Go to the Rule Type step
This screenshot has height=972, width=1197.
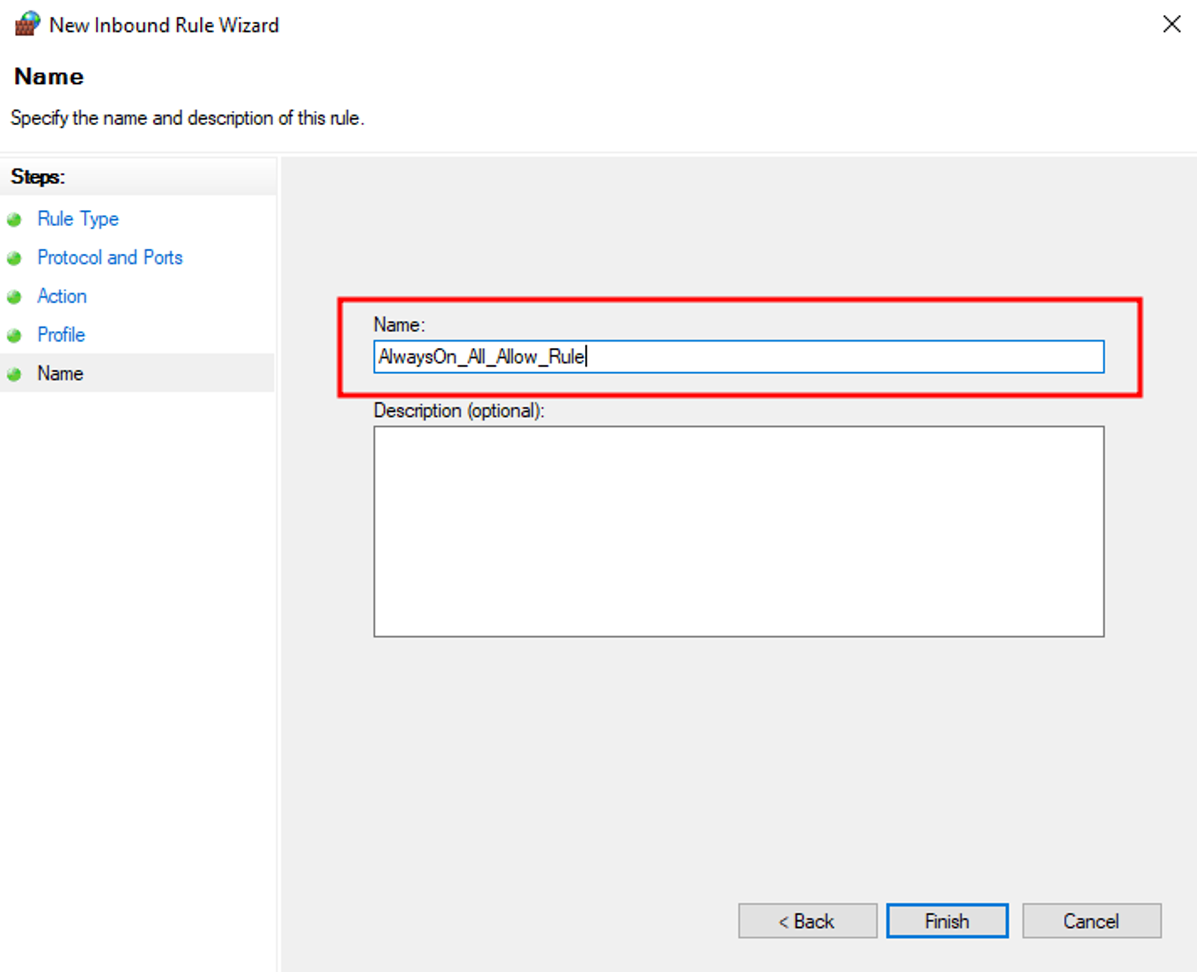tap(78, 219)
